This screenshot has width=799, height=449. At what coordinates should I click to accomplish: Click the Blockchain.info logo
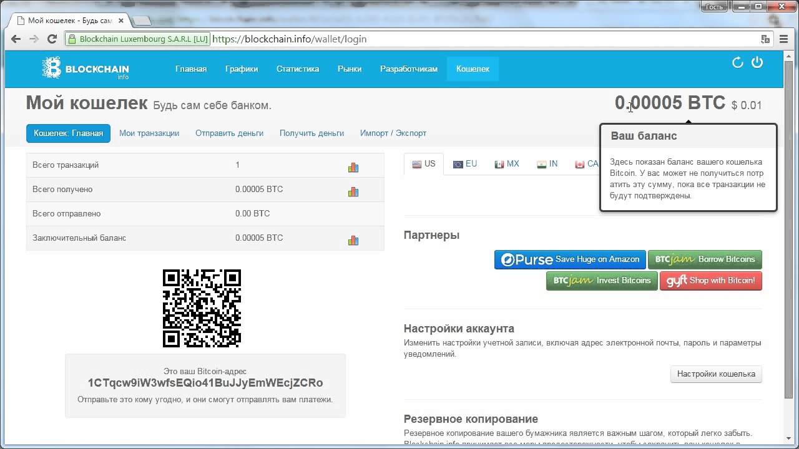tap(86, 69)
